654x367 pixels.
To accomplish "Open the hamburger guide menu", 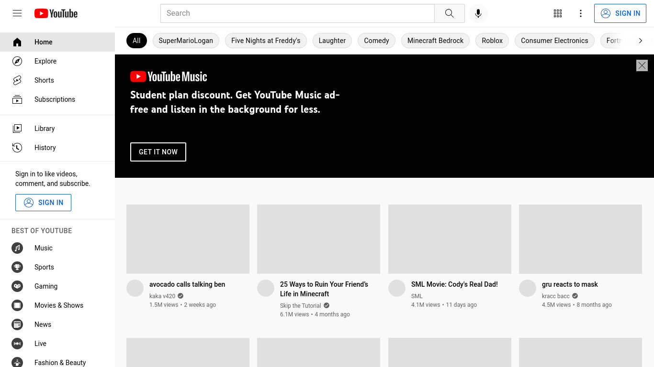I will point(17,13).
